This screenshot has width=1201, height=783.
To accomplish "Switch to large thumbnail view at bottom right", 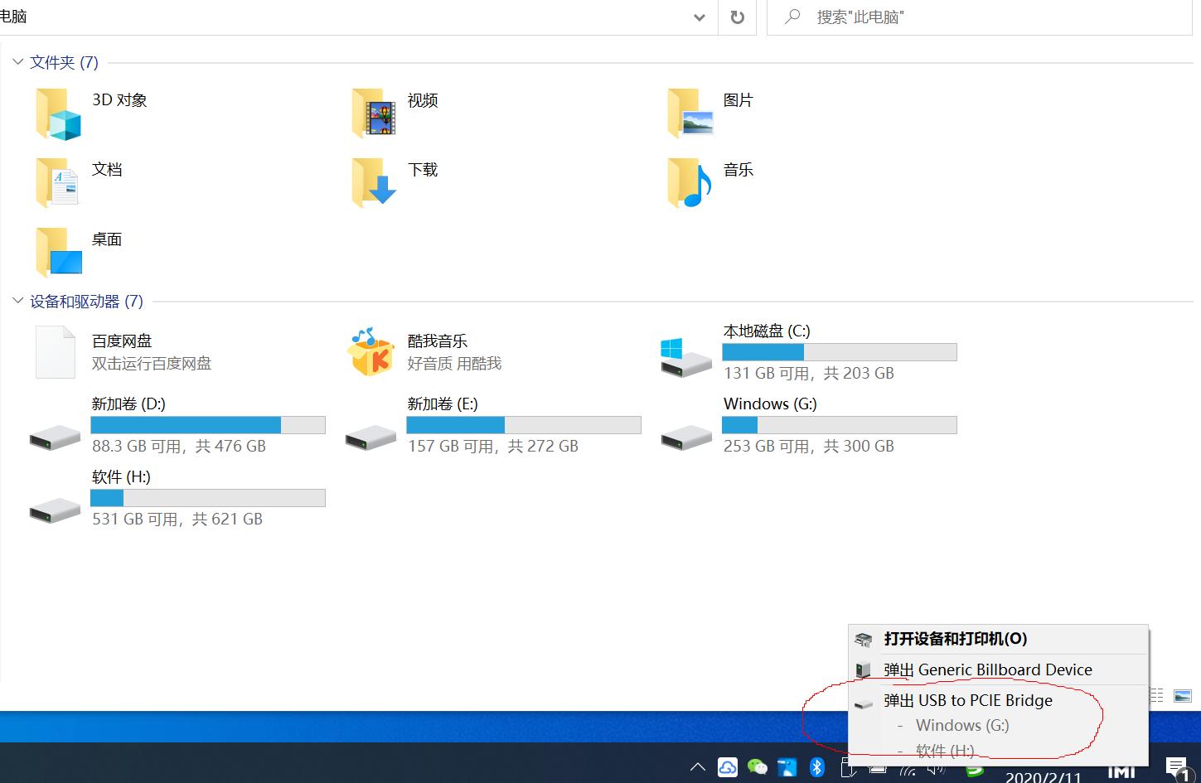I will coord(1184,696).
